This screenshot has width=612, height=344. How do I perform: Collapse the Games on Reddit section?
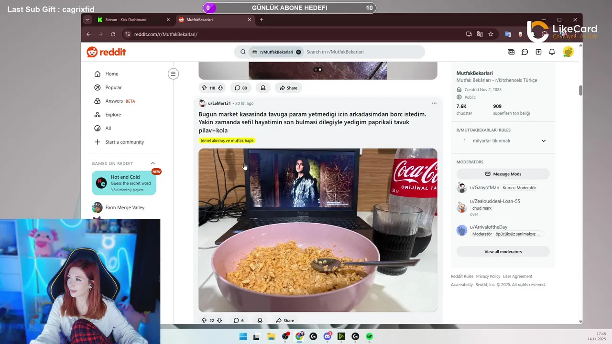point(153,163)
